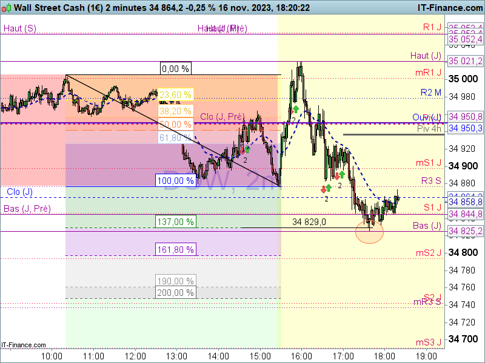Select the 200,00 % Fibonacci label
485x363 pixels.
(x=175, y=292)
